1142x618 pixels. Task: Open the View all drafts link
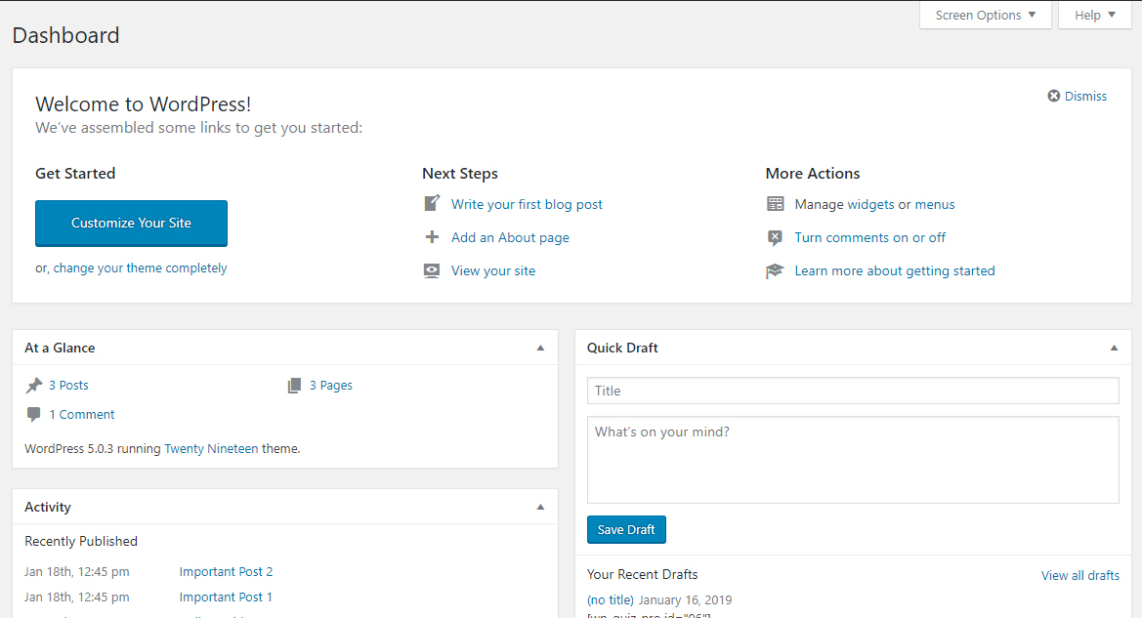tap(1079, 575)
